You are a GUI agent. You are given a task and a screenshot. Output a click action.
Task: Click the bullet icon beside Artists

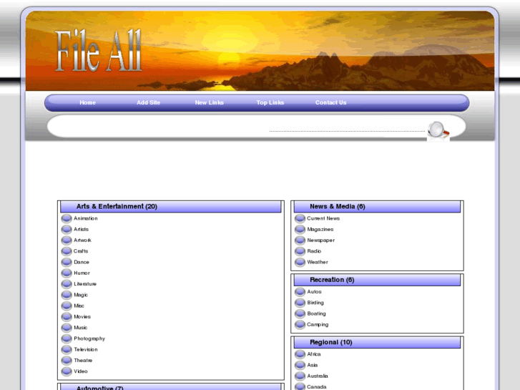coord(67,230)
